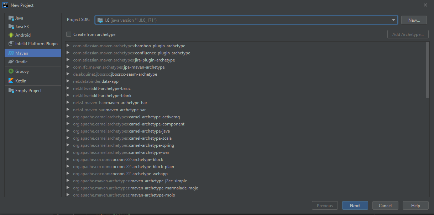Viewport: 434px width, 215px height.
Task: Expand maven-archetype-sar node
Action: (x=68, y=110)
